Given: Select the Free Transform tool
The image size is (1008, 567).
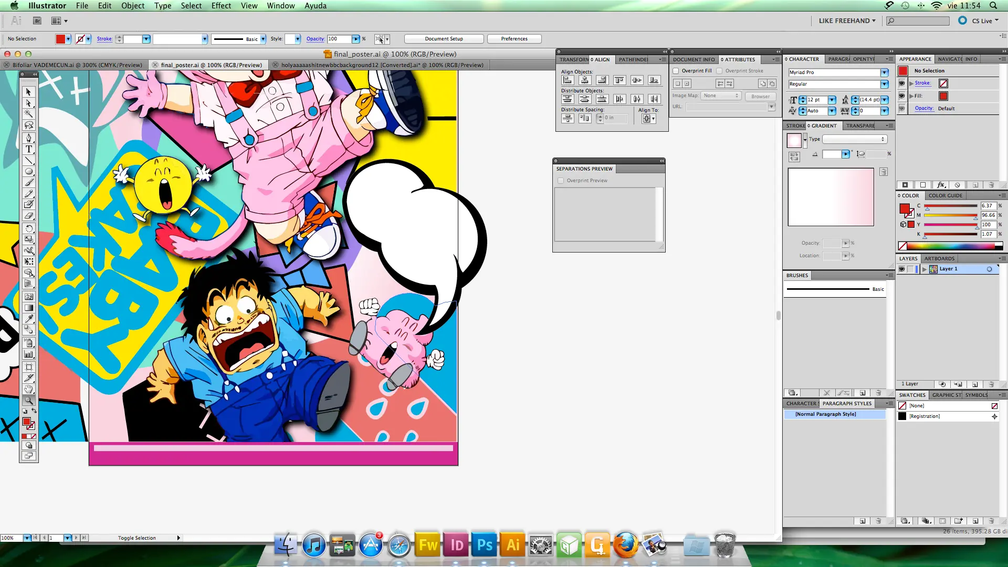Looking at the screenshot, I should (28, 261).
